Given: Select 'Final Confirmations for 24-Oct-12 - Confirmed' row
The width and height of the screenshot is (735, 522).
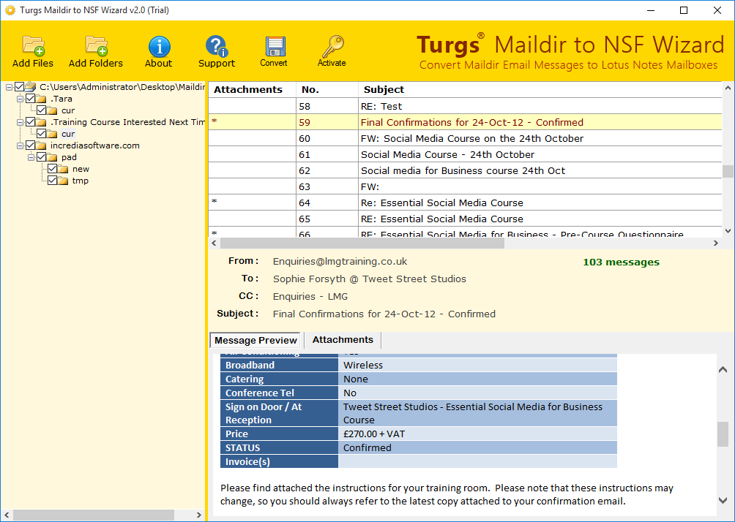Looking at the screenshot, I should coord(465,122).
